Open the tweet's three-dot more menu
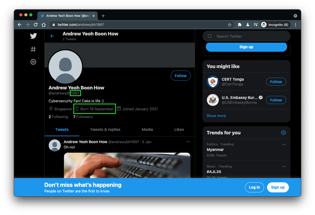Screen dimensions: 315x215 pyautogui.click(x=188, y=142)
